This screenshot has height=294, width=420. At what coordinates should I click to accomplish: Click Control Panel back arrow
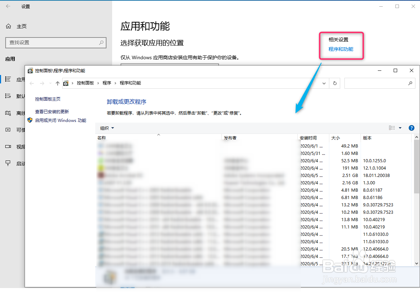[x=32, y=83]
